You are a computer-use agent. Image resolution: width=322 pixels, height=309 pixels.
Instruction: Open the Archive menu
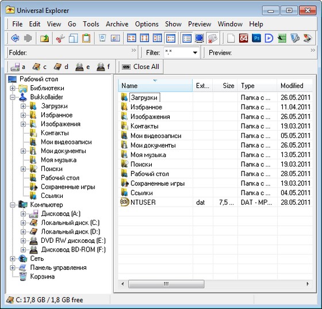pos(117,24)
